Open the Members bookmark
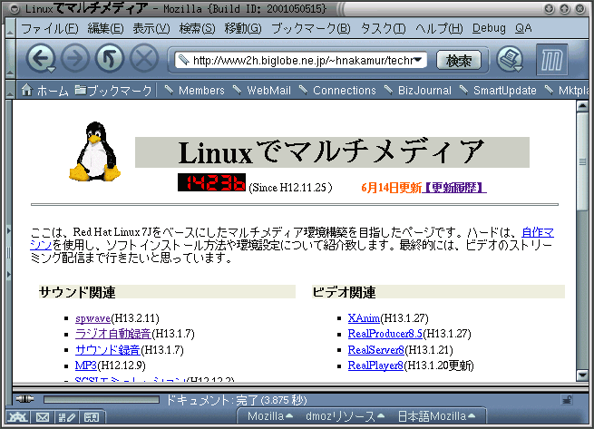Screen dimensions: 594x429 click(x=195, y=90)
